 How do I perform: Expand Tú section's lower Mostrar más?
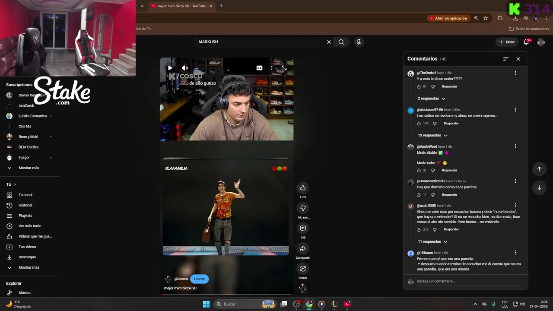pos(29,267)
